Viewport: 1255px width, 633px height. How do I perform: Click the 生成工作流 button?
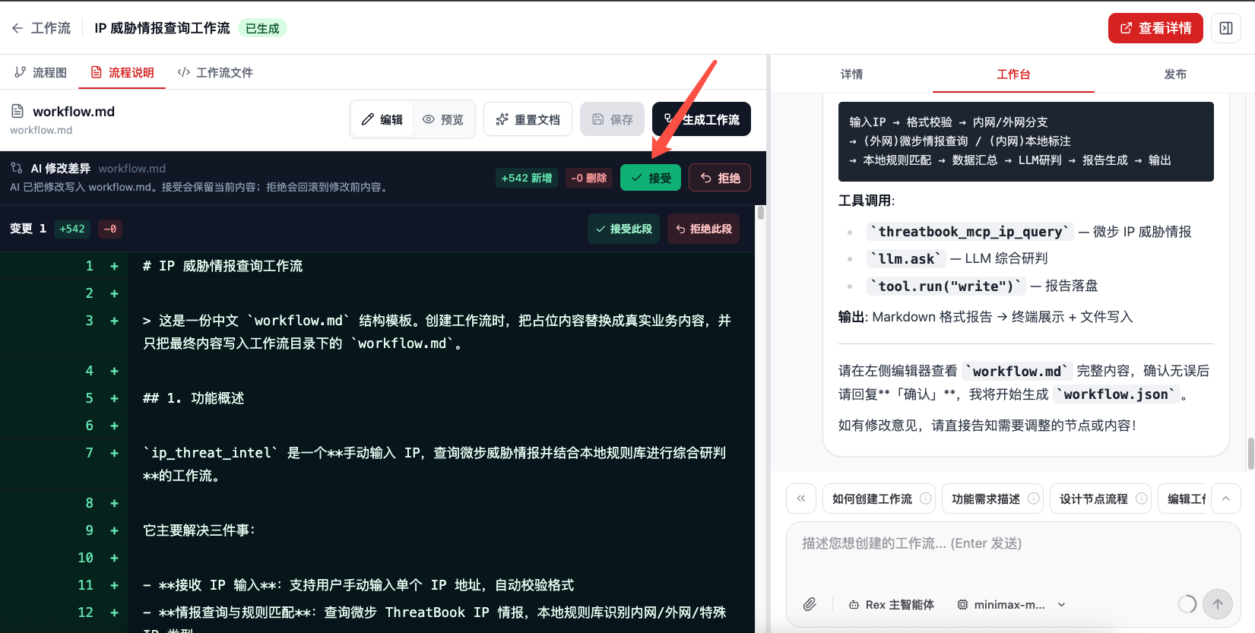tap(702, 119)
